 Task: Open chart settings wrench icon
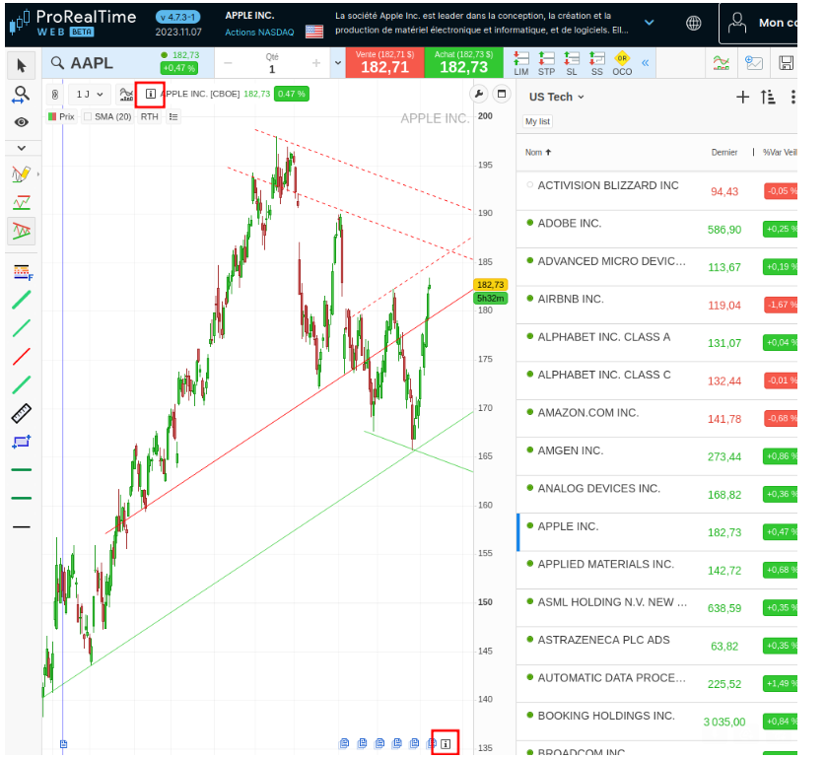point(478,94)
